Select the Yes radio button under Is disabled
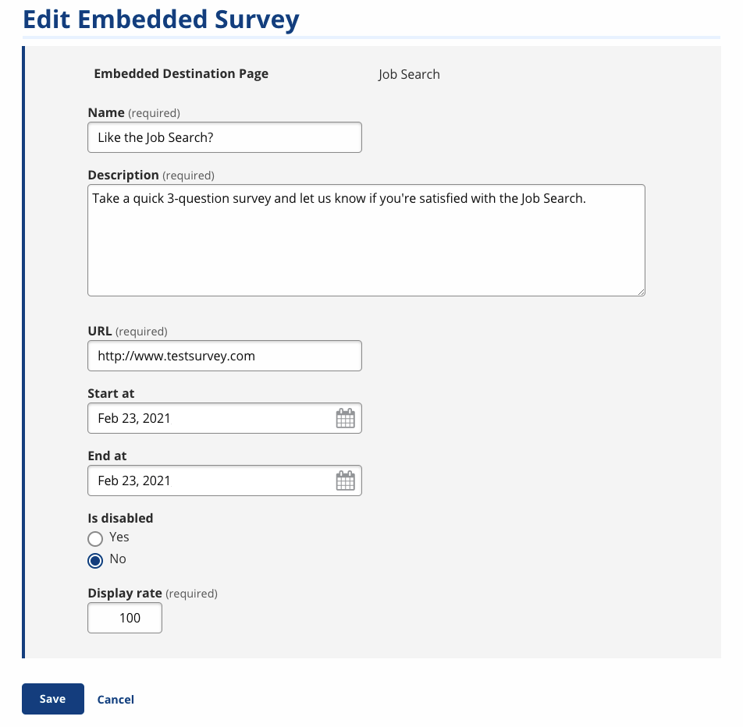Screen dimensions: 743x727 (95, 538)
